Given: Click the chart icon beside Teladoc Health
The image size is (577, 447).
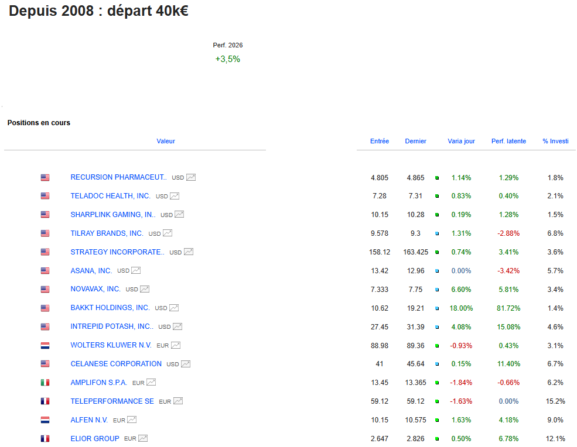Looking at the screenshot, I should 175,196.
